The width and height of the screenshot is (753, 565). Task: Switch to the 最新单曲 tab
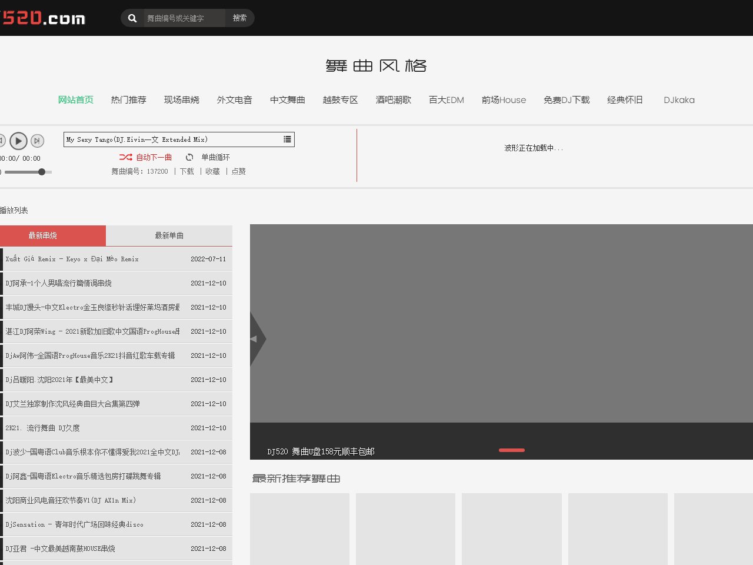[169, 235]
